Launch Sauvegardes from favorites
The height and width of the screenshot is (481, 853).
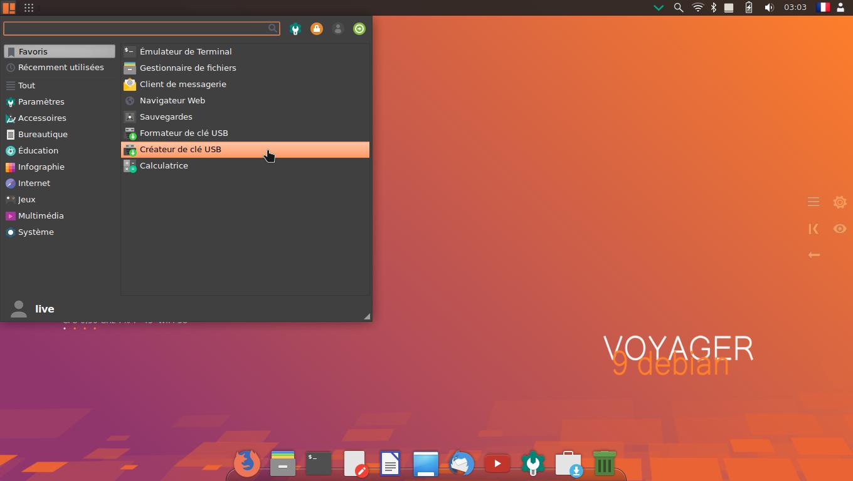point(245,116)
